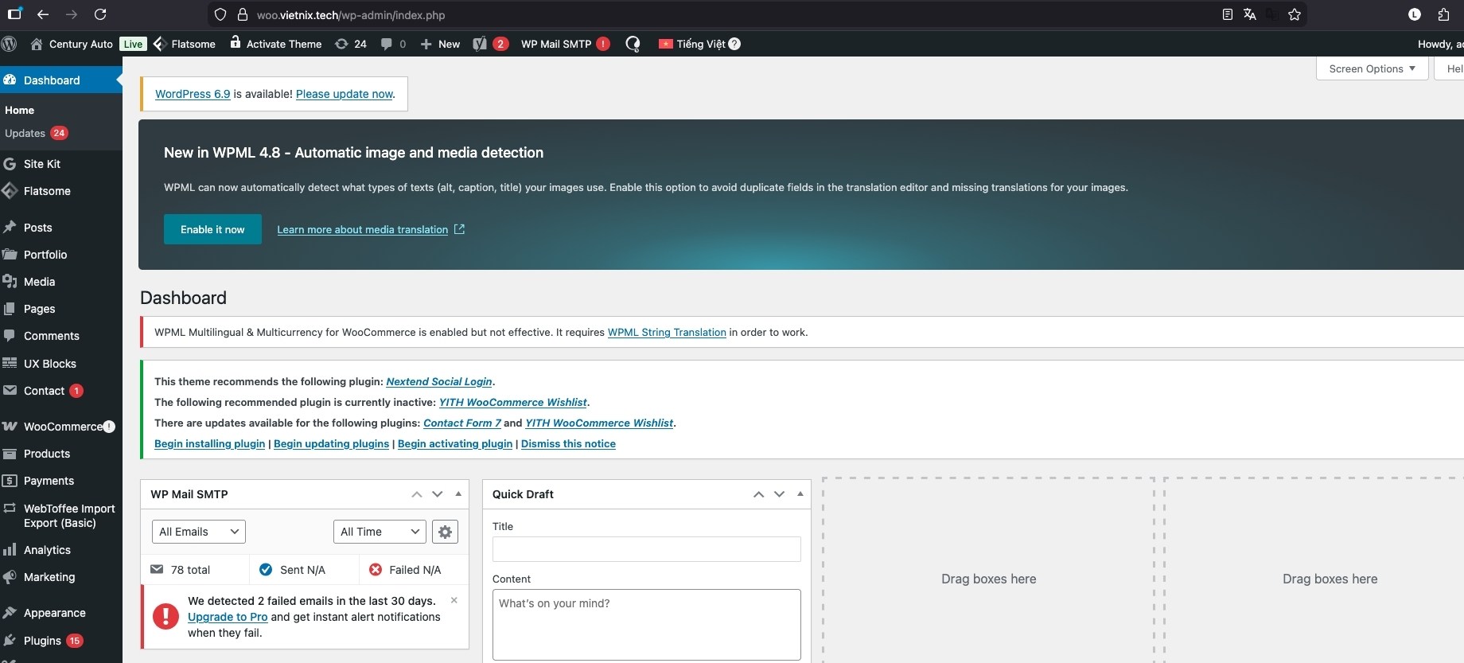Open New content menu in admin bar

click(x=439, y=44)
